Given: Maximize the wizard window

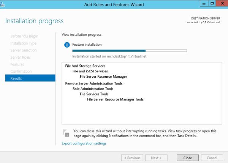Looking at the screenshot, I should pyautogui.click(x=212, y=3).
